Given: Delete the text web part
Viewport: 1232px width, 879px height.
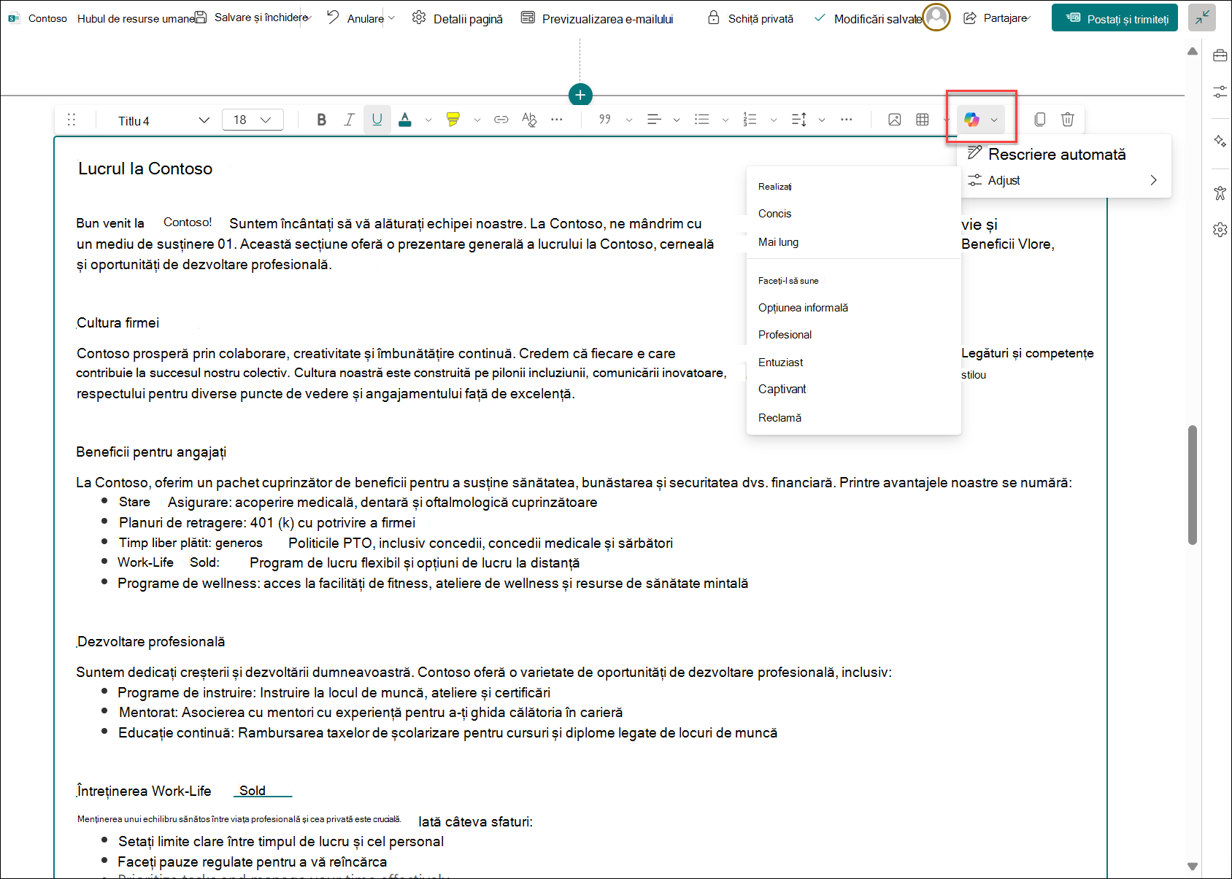Looking at the screenshot, I should click(x=1068, y=120).
